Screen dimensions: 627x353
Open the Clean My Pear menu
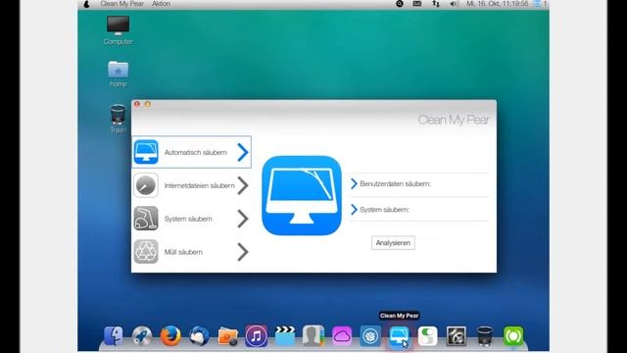121,4
